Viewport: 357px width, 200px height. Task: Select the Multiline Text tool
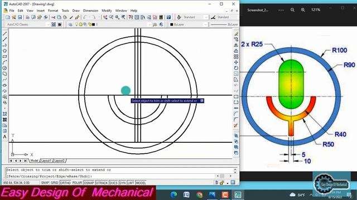click(4, 137)
